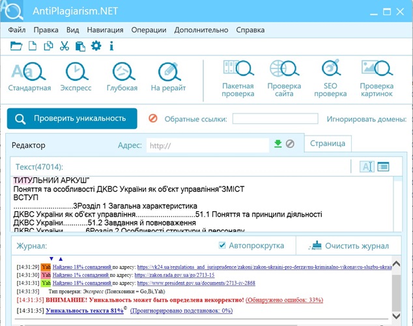The image size is (413, 326).
Task: Click the orange Yah tag at 14:31:29
Action: [x=46, y=267]
